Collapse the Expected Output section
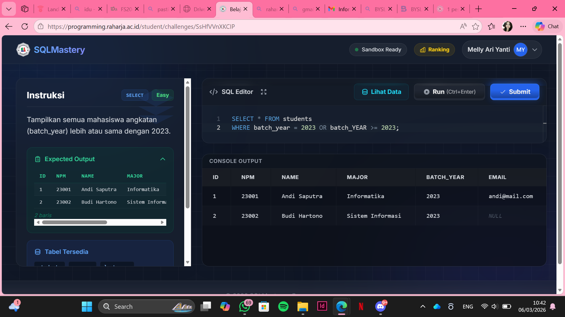565x317 pixels. (x=162, y=159)
